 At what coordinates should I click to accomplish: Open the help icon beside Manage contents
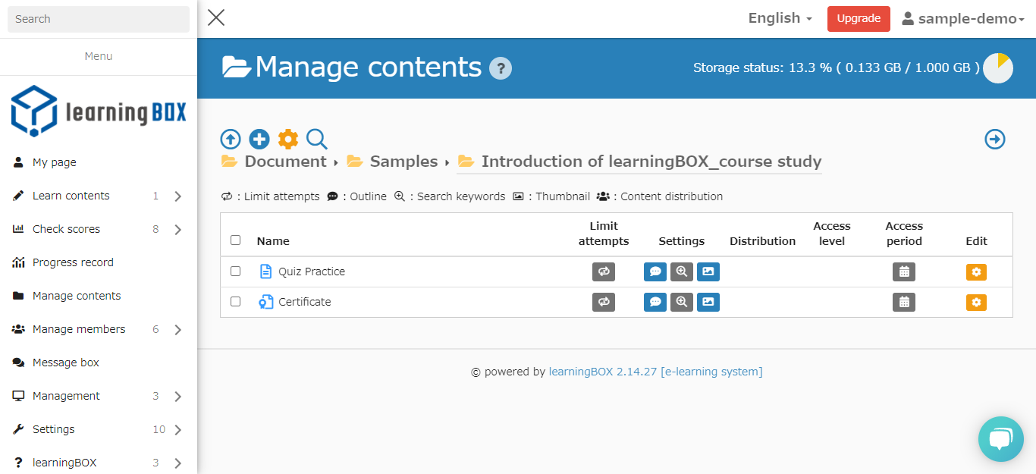coord(501,68)
